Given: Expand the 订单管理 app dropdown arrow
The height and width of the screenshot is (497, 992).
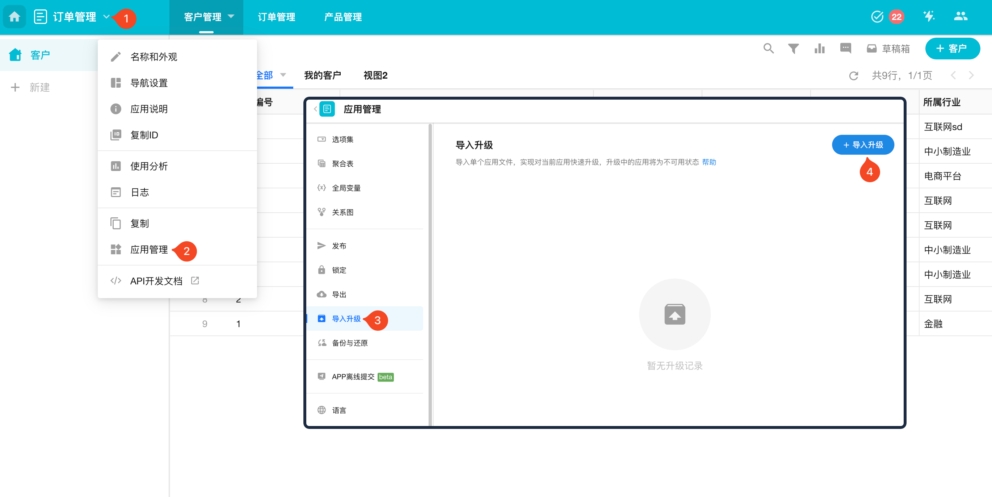Looking at the screenshot, I should [107, 17].
